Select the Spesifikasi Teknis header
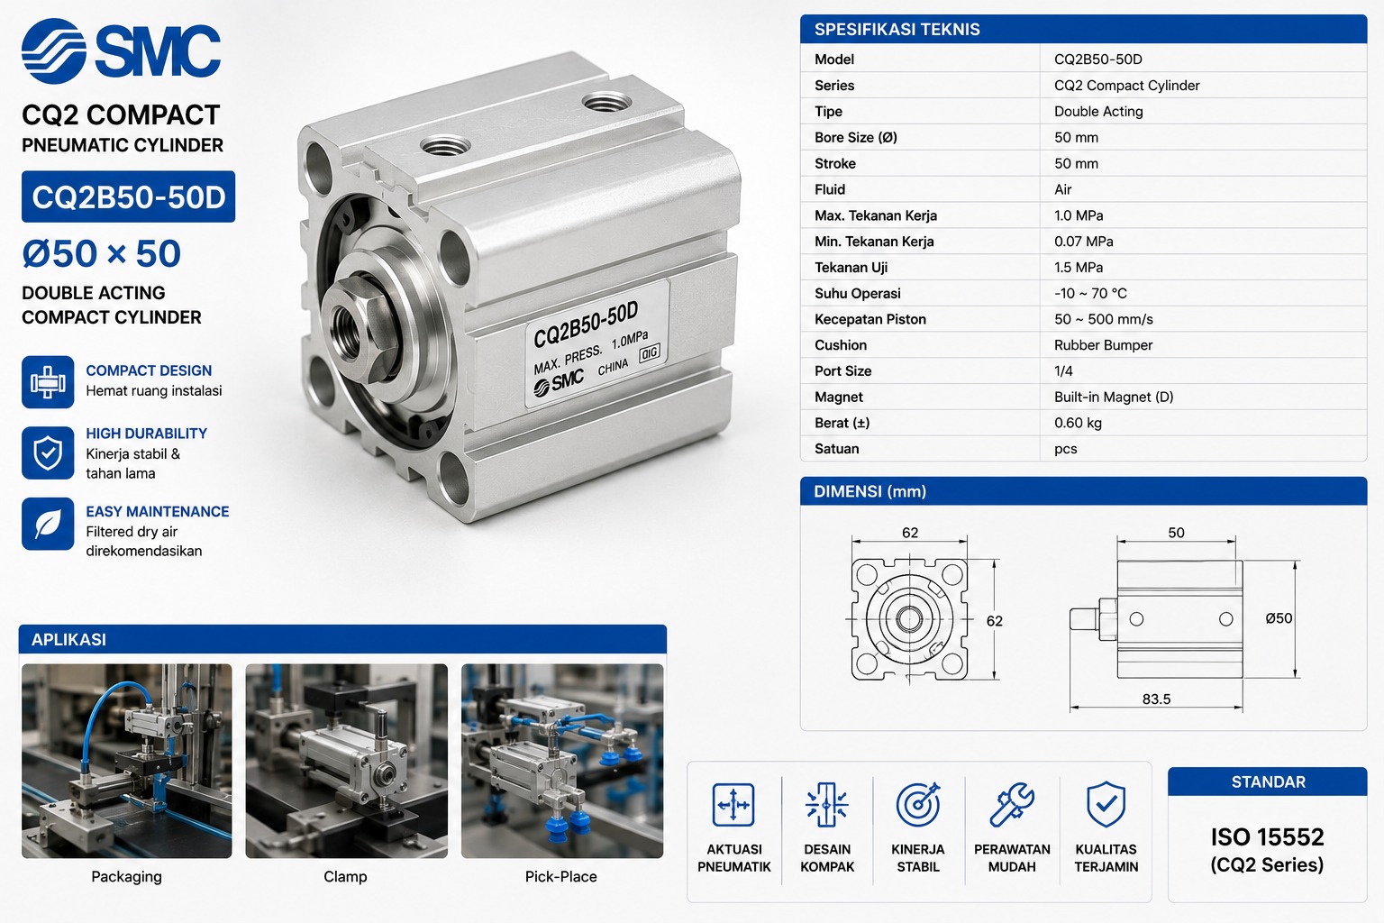Viewport: 1384px width, 923px height. coord(1083,29)
